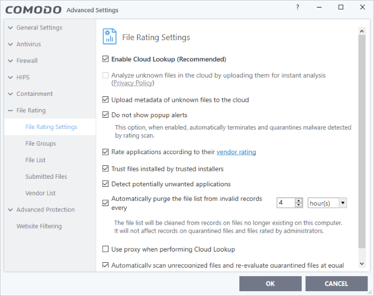This screenshot has width=374, height=296.
Task: Click scrollbar up arrow in settings pane
Action: pyautogui.click(x=362, y=31)
